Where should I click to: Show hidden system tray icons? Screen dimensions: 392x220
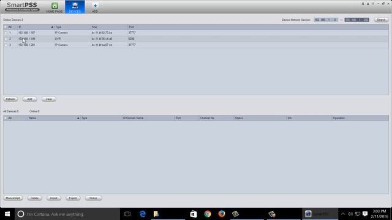pos(343,214)
